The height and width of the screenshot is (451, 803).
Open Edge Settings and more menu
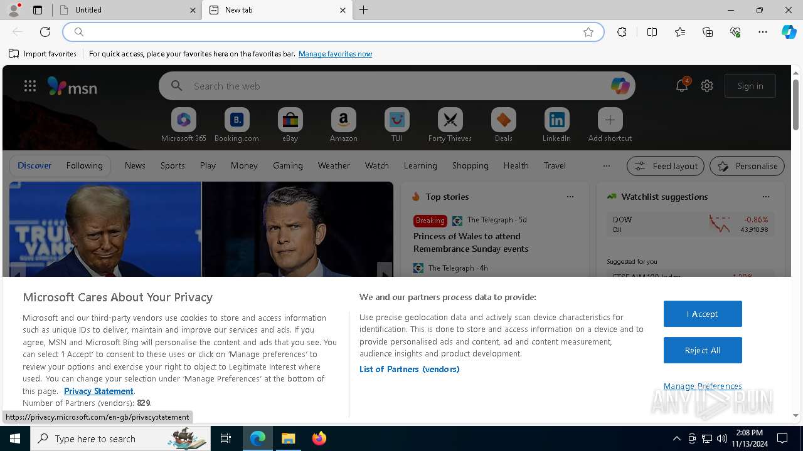point(763,32)
